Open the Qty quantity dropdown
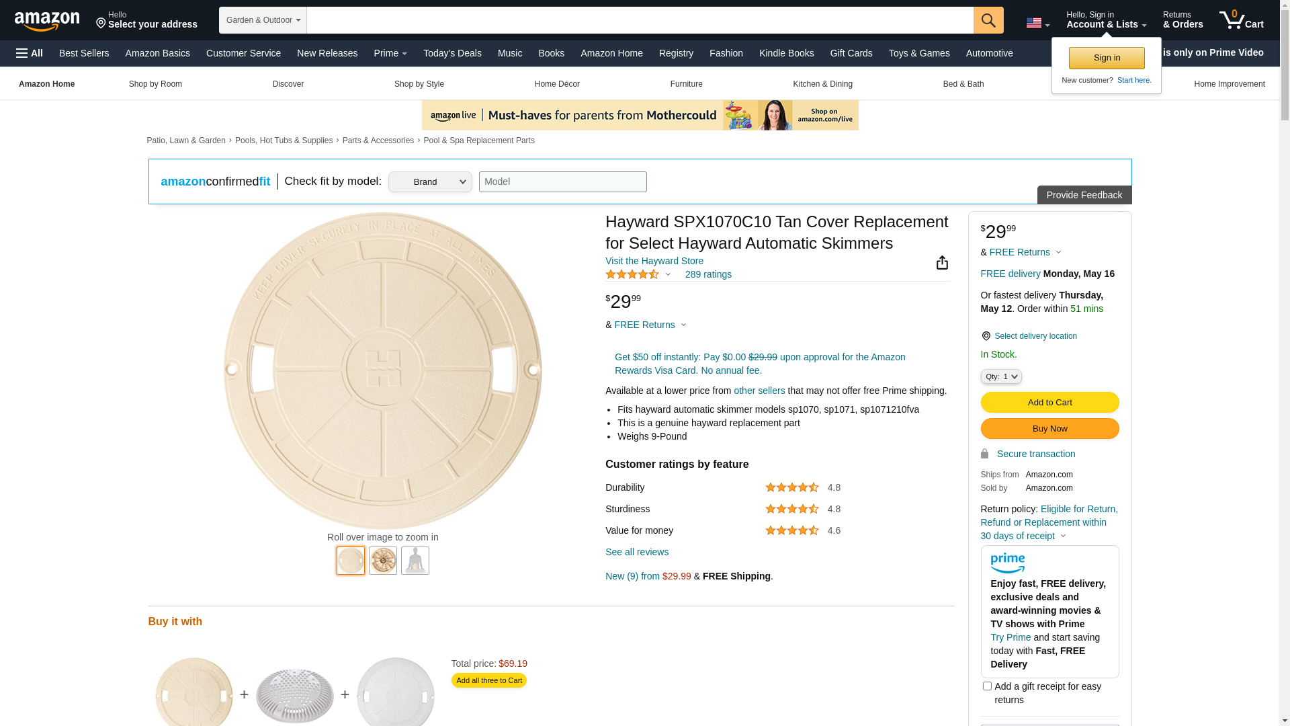 click(x=1001, y=376)
